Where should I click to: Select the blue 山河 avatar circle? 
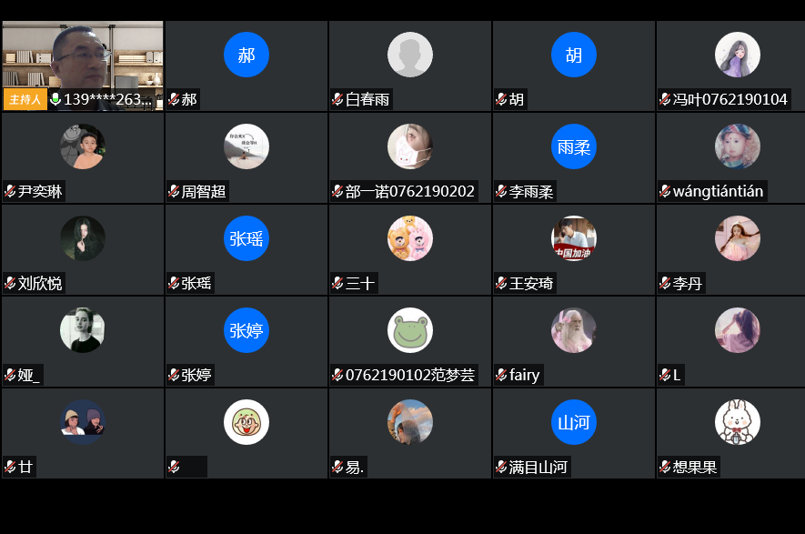point(574,422)
